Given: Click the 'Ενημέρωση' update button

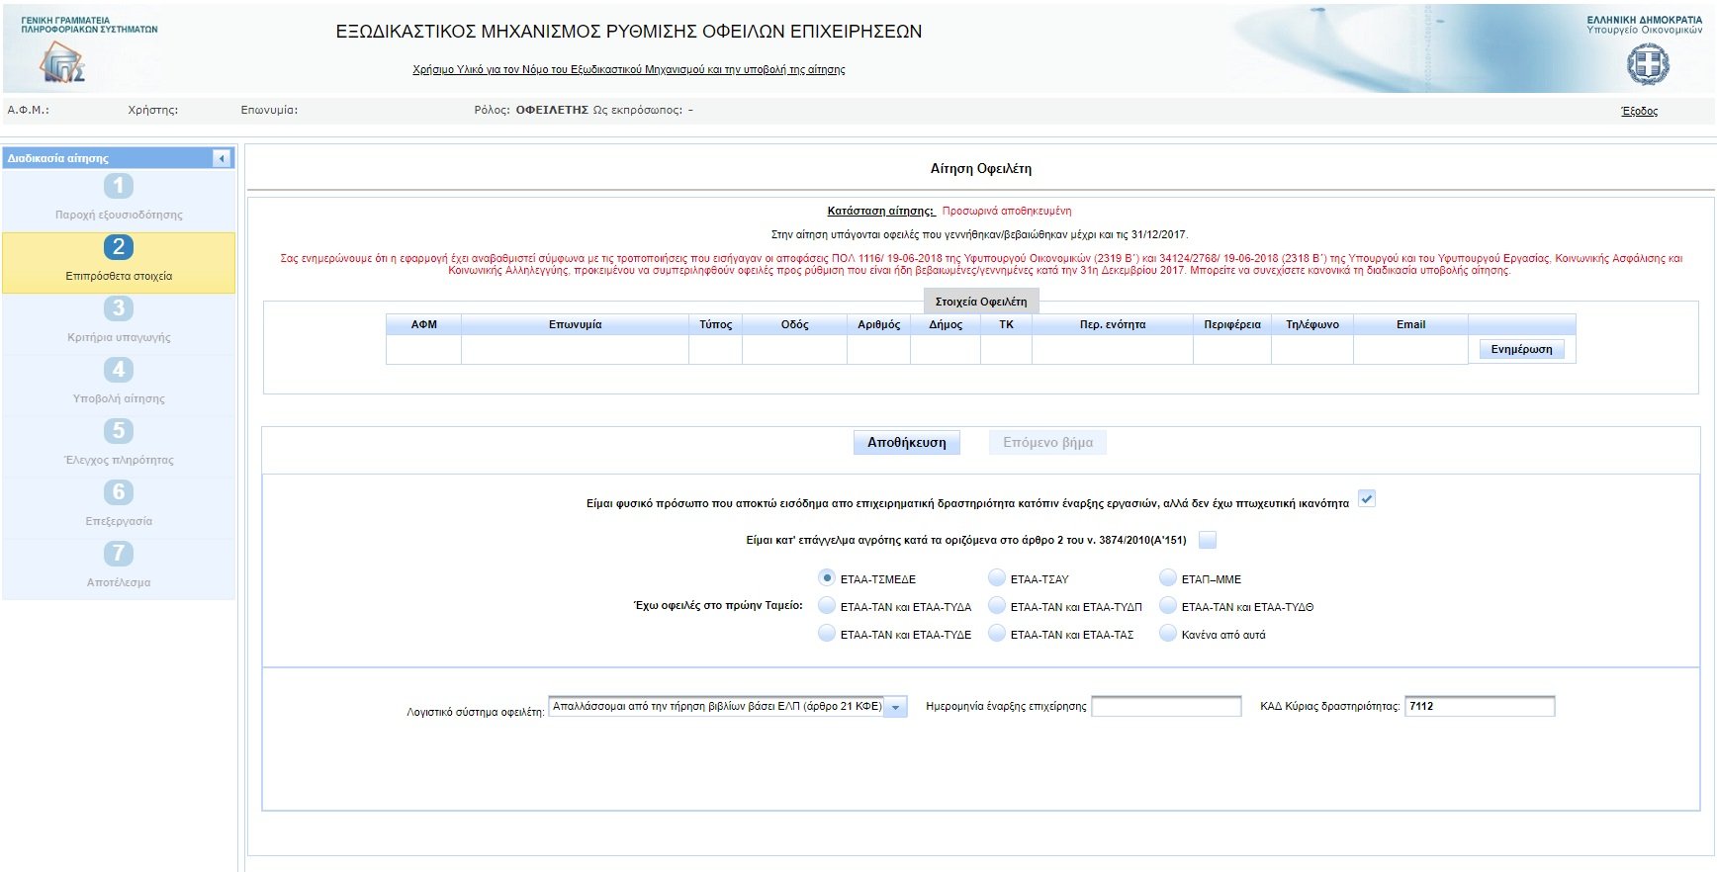Looking at the screenshot, I should coord(1521,349).
